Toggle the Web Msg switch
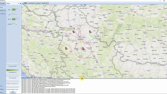 (x=15, y=24)
